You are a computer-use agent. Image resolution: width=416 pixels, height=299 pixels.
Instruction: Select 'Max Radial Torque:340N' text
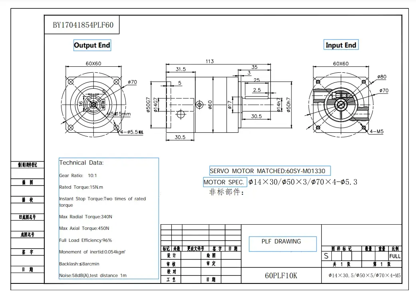click(85, 217)
